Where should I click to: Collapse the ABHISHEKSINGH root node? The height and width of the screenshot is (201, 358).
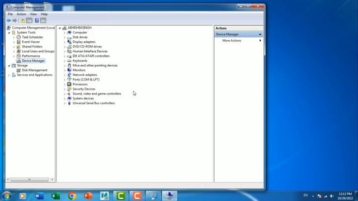click(60, 28)
